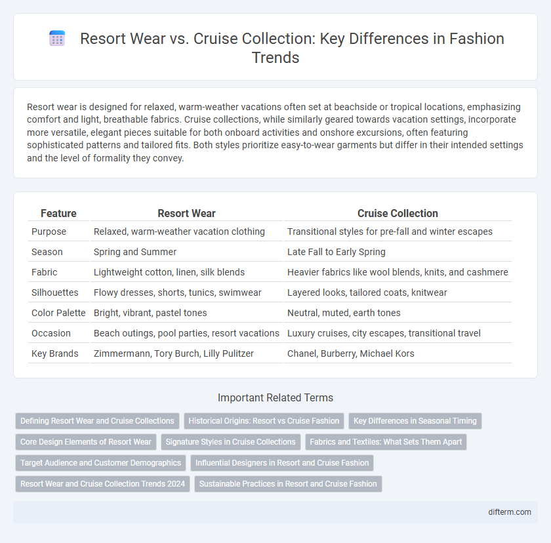
Task: Open 'Influential Designers in Resort and Cruise Fashion'
Action: click(x=282, y=463)
